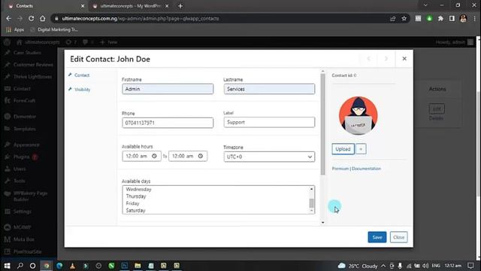Upload a new contact avatar
481x271 pixels.
click(343, 149)
